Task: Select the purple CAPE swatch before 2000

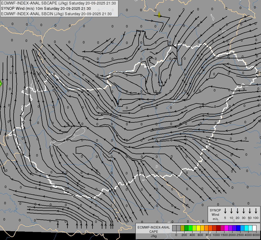Action: (230, 228)
